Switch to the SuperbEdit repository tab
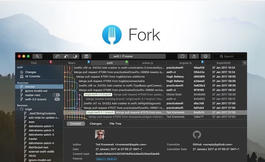This screenshot has height=162, width=265. (223, 63)
